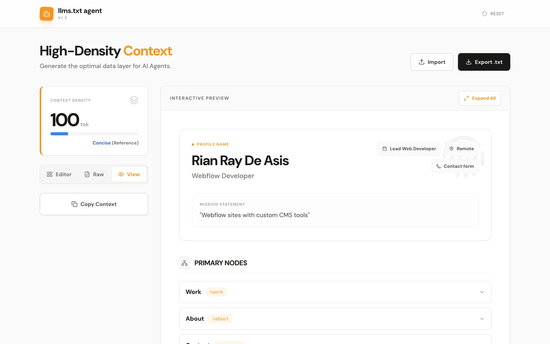Click the MISSION STATEMENT label

pos(222,204)
